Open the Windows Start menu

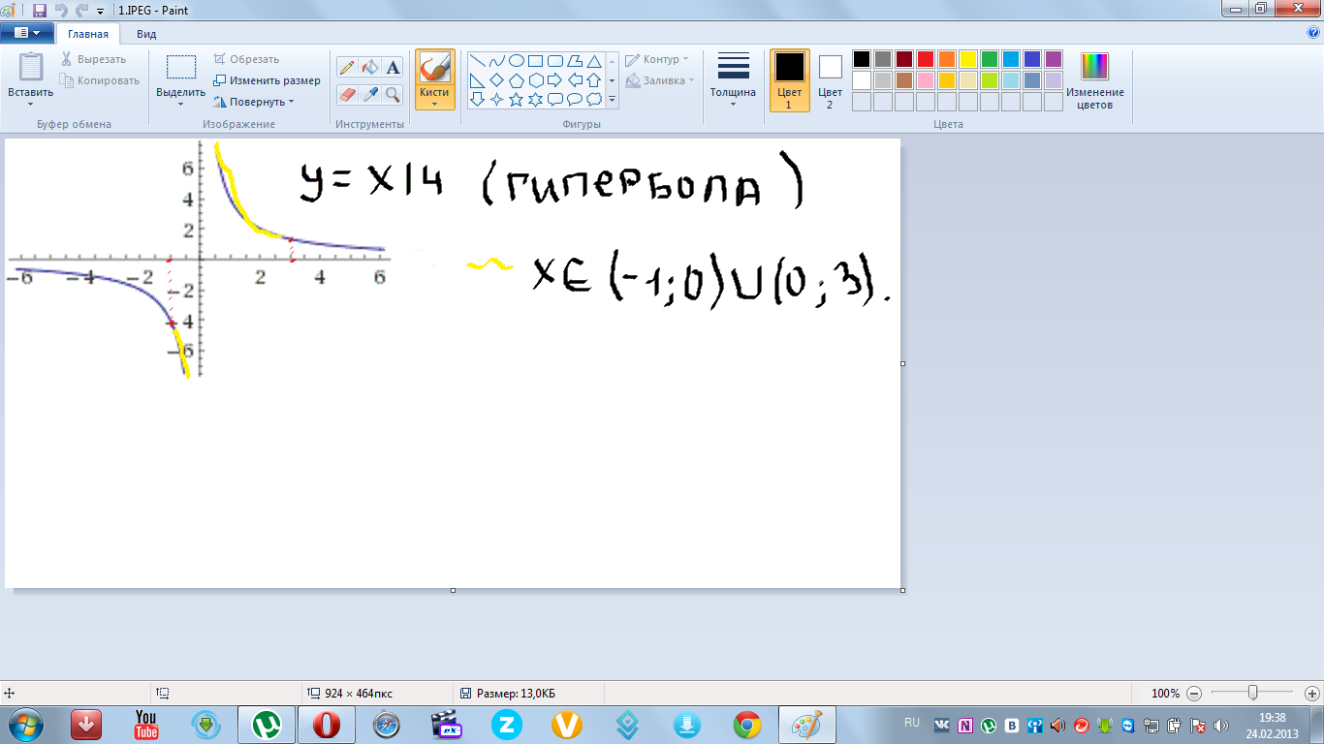pos(25,724)
